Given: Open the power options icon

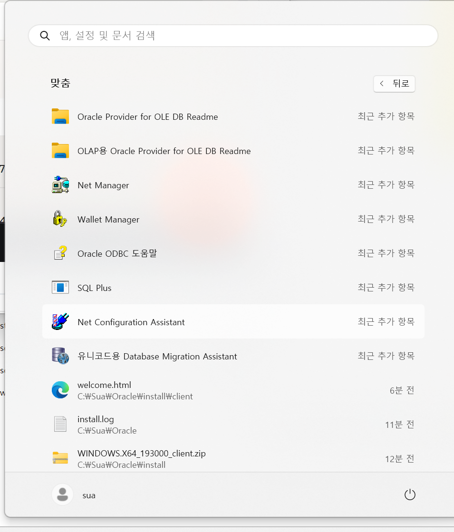Looking at the screenshot, I should [410, 494].
